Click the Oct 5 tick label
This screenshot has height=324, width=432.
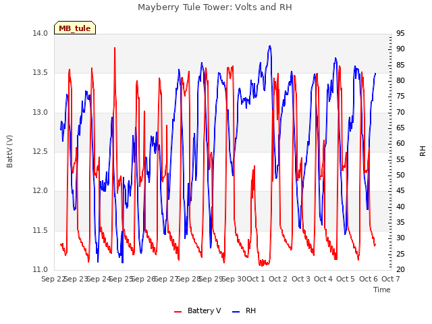click(346, 279)
